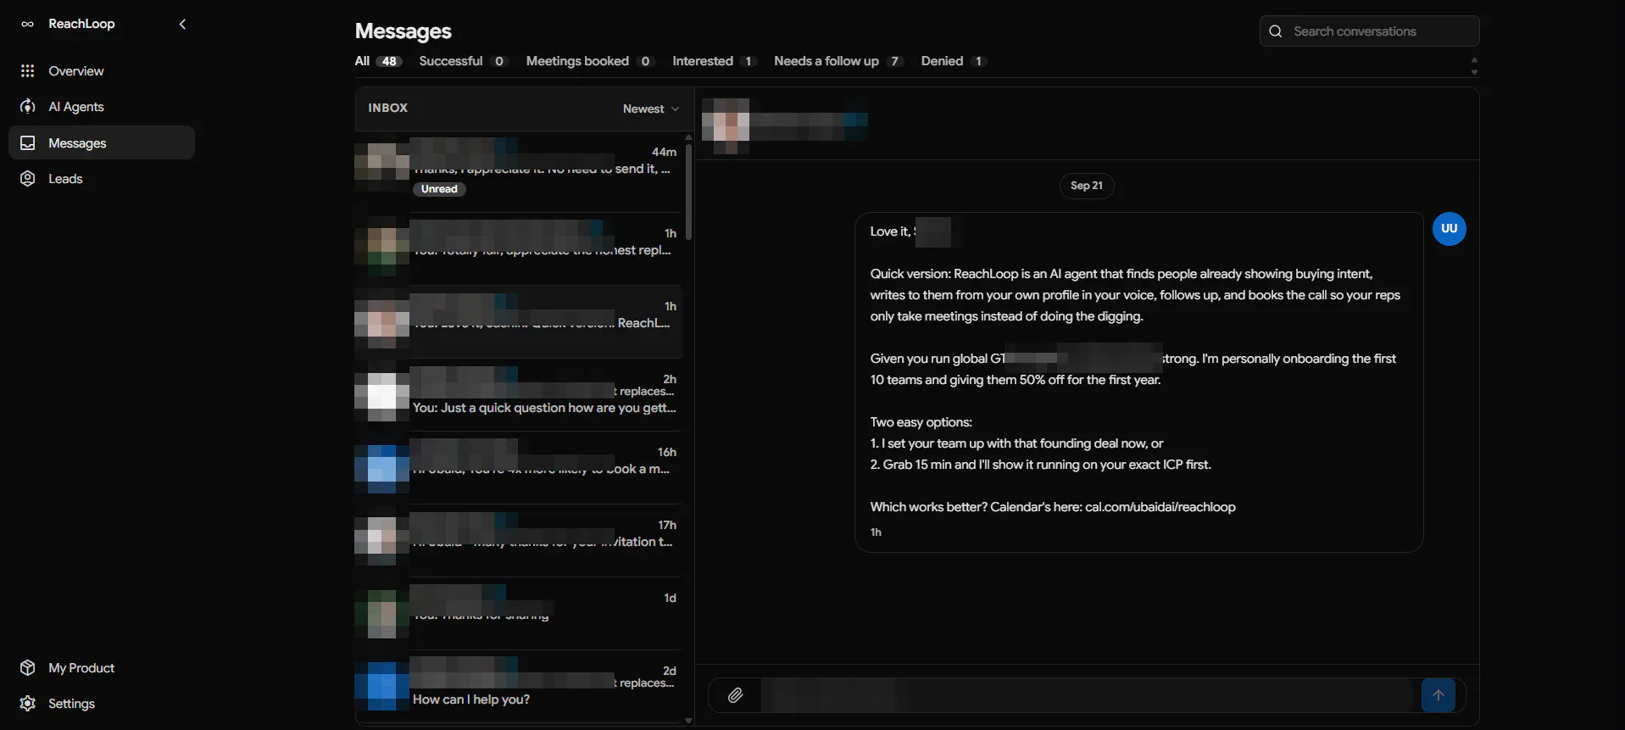Click the contact avatar in the chat header
Image resolution: width=1625 pixels, height=730 pixels.
tap(726, 125)
